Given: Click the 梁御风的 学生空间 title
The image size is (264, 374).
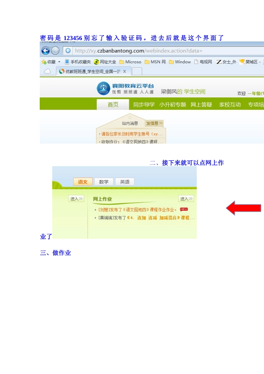Looking at the screenshot, I should (x=183, y=92).
